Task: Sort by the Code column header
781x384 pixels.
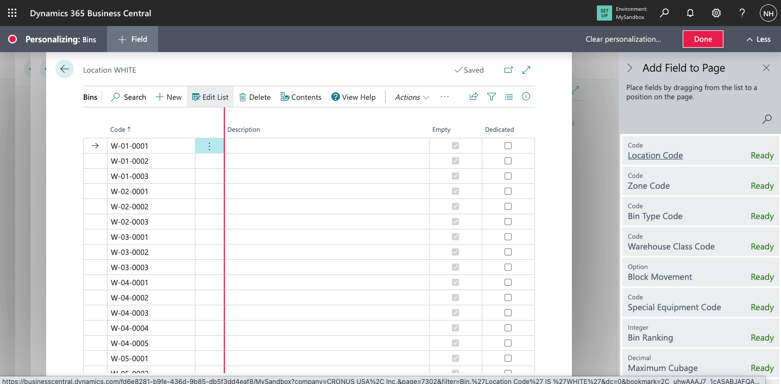Action: 121,130
